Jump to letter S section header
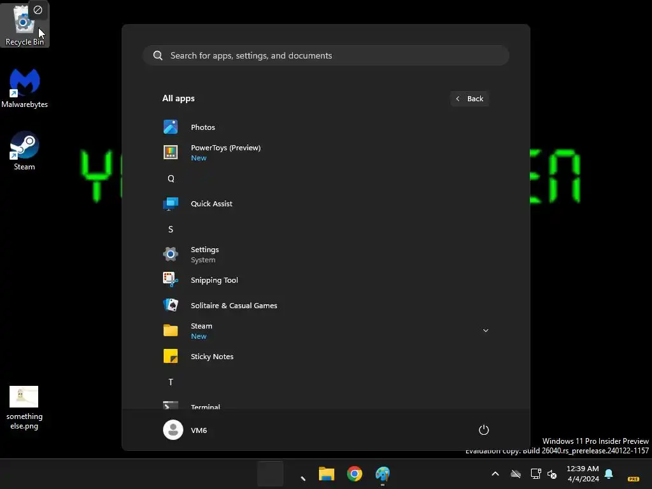652x489 pixels. [171, 229]
